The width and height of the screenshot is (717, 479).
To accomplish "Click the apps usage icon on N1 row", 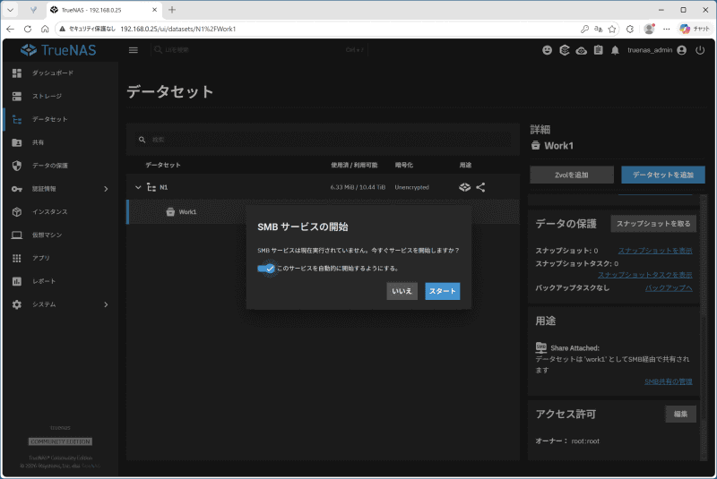I will point(464,187).
